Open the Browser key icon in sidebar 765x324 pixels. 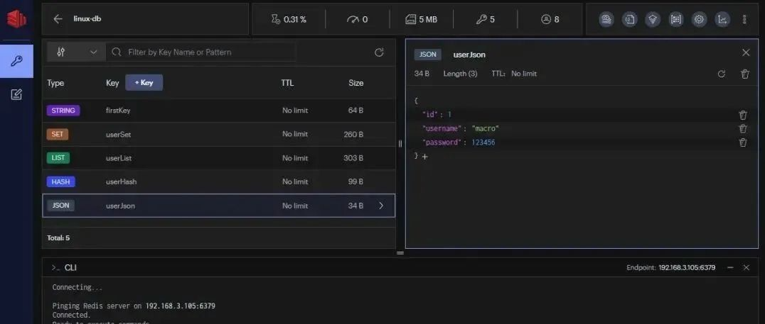(x=16, y=61)
